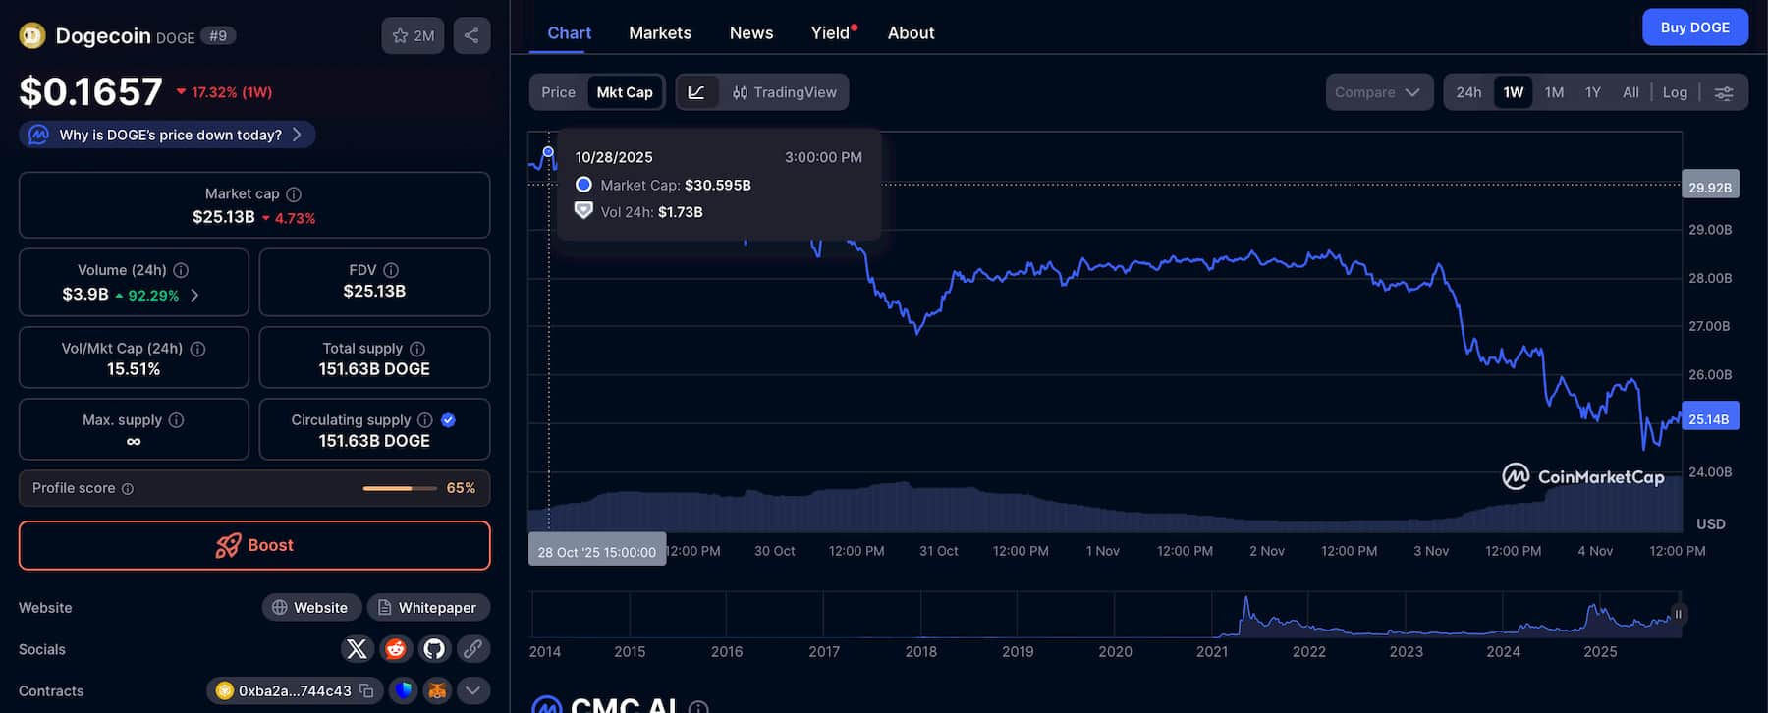Click the timeline range handle at right
The width and height of the screenshot is (1768, 713).
pos(1678,615)
